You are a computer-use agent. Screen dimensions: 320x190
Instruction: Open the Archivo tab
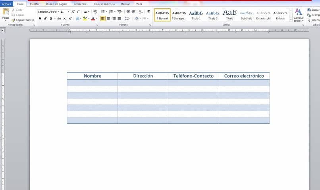6,4
